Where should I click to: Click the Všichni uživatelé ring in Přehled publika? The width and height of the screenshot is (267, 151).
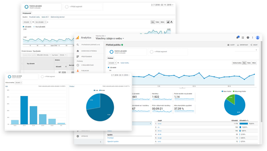[111, 52]
